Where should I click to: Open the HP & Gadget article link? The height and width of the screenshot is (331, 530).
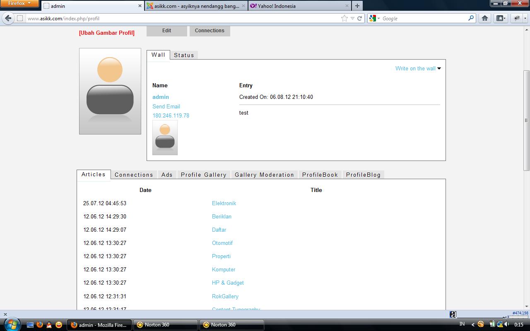click(x=228, y=283)
